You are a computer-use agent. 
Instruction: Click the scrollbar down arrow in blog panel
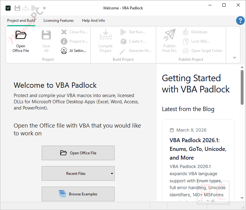point(242,198)
